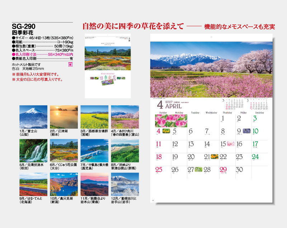Click the product name 四季彩花
Screen dimensions: 287x228
23,33
